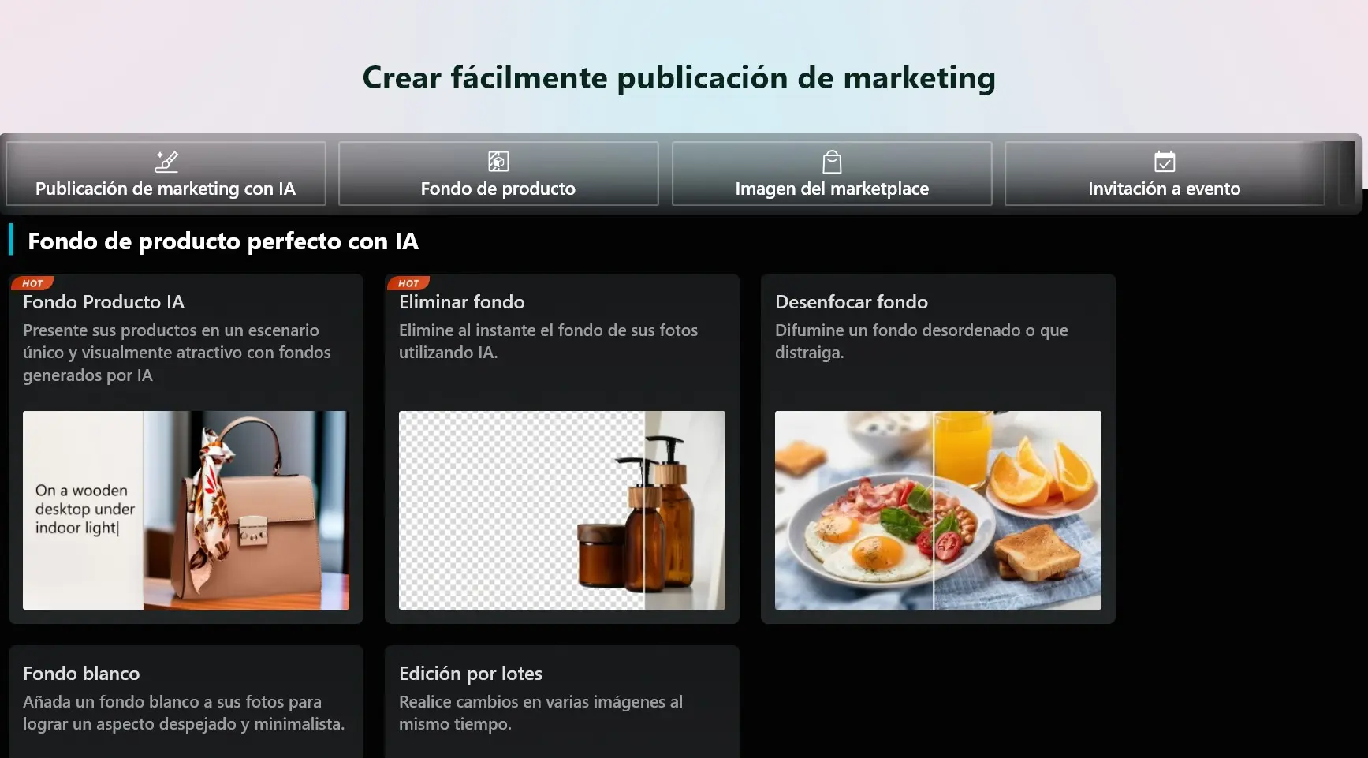
Task: Click the breakfast plate preview image
Action: (x=938, y=510)
